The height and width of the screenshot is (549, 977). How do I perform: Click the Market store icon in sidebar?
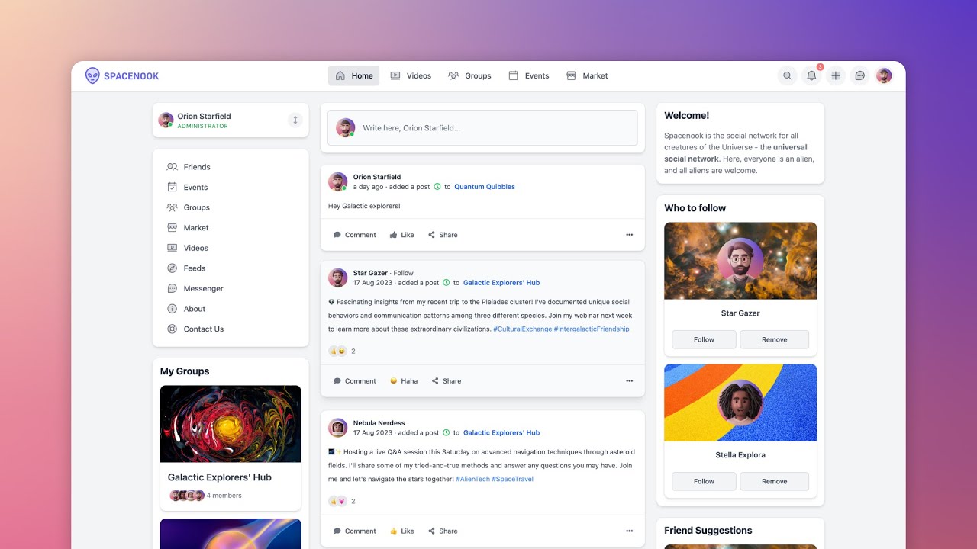(x=172, y=227)
